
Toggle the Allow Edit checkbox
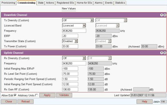click(15, 95)
